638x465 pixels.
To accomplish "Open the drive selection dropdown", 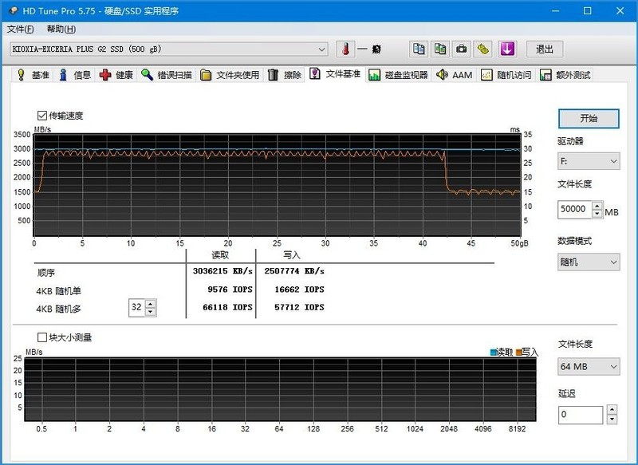I will click(322, 49).
